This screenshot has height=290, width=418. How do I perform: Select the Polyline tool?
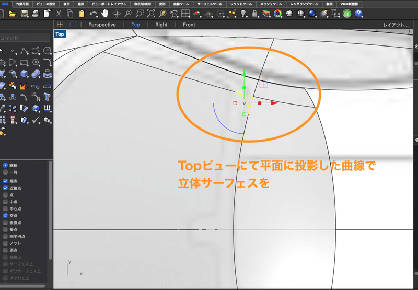pos(24,51)
